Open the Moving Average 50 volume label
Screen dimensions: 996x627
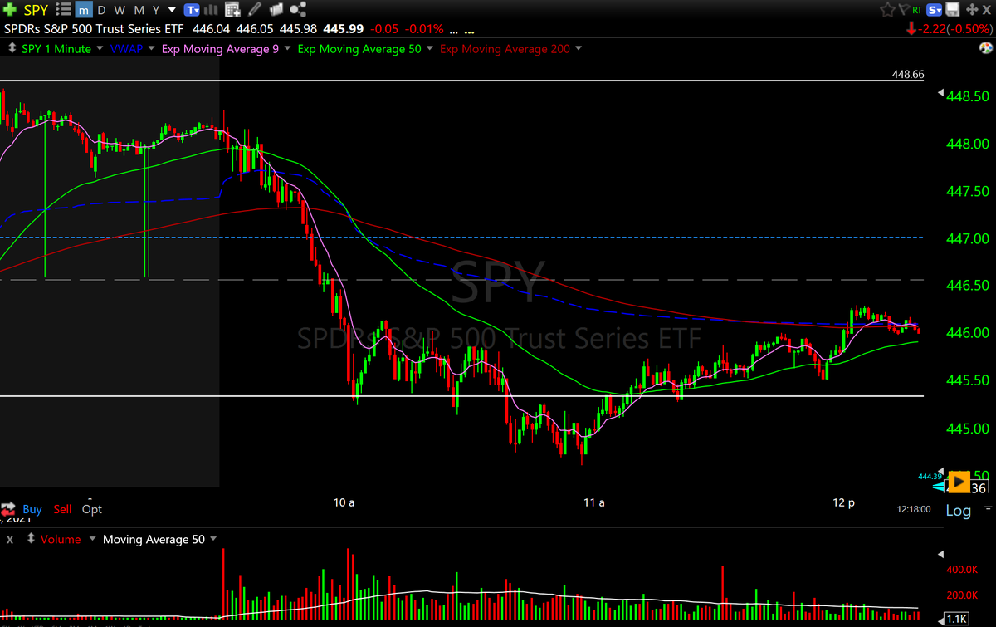click(154, 539)
